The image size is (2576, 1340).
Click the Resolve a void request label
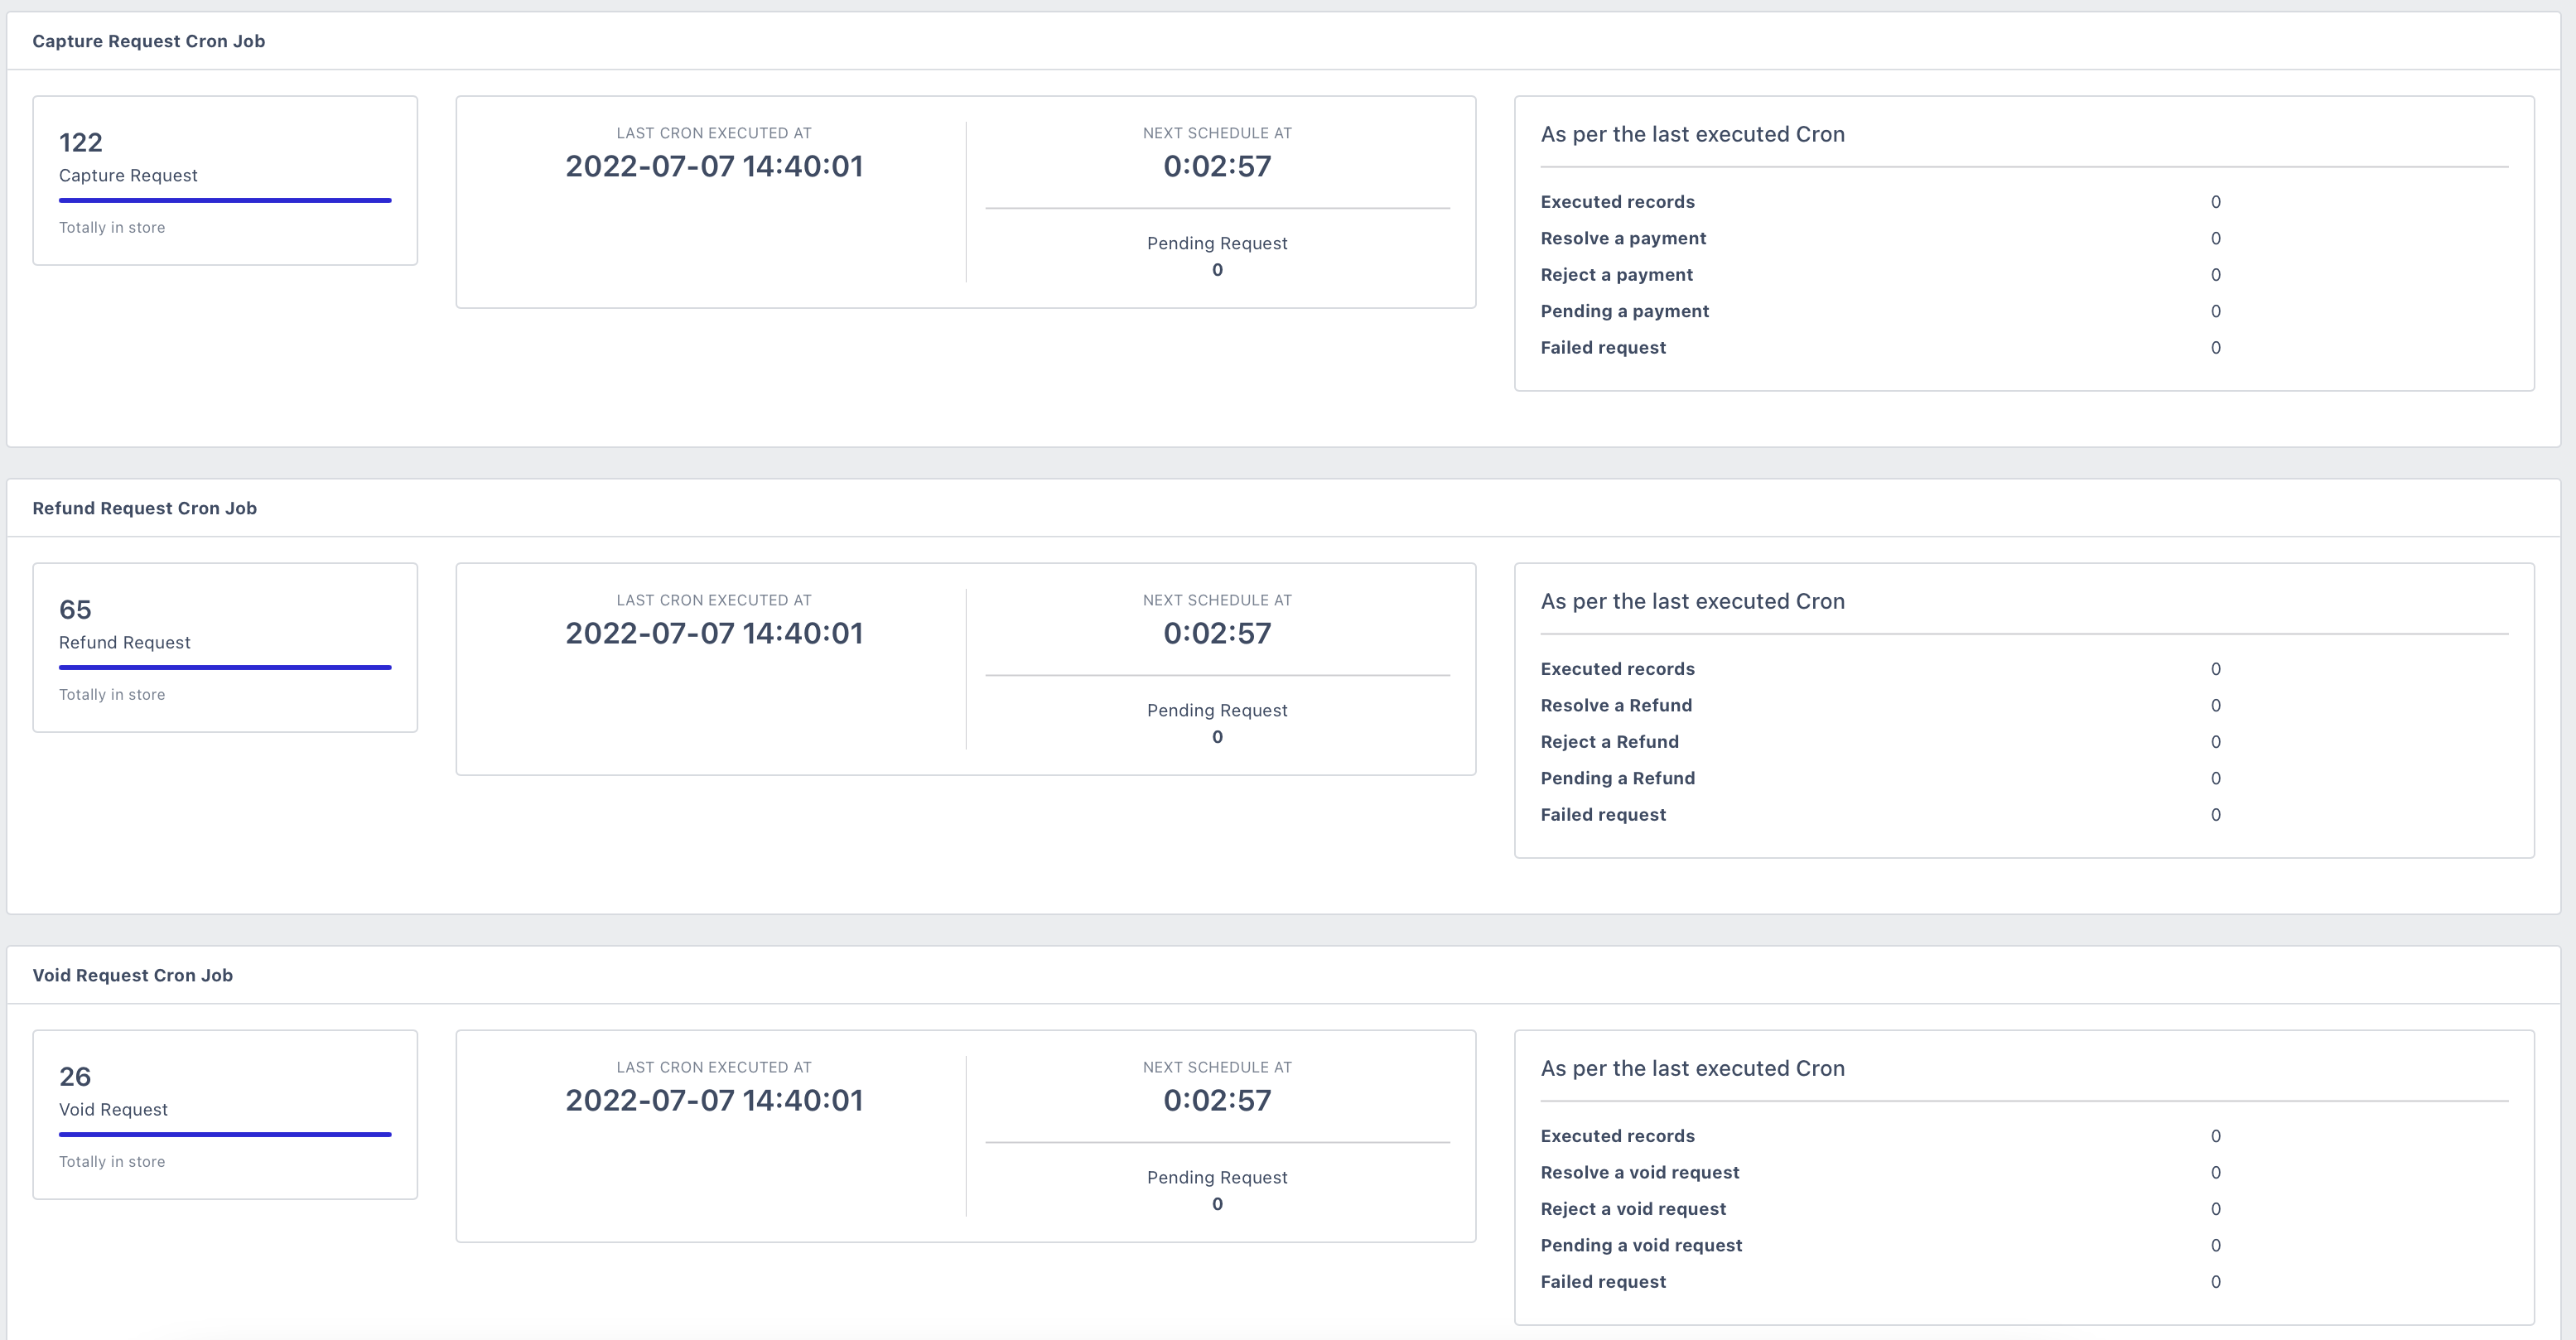(x=1639, y=1172)
